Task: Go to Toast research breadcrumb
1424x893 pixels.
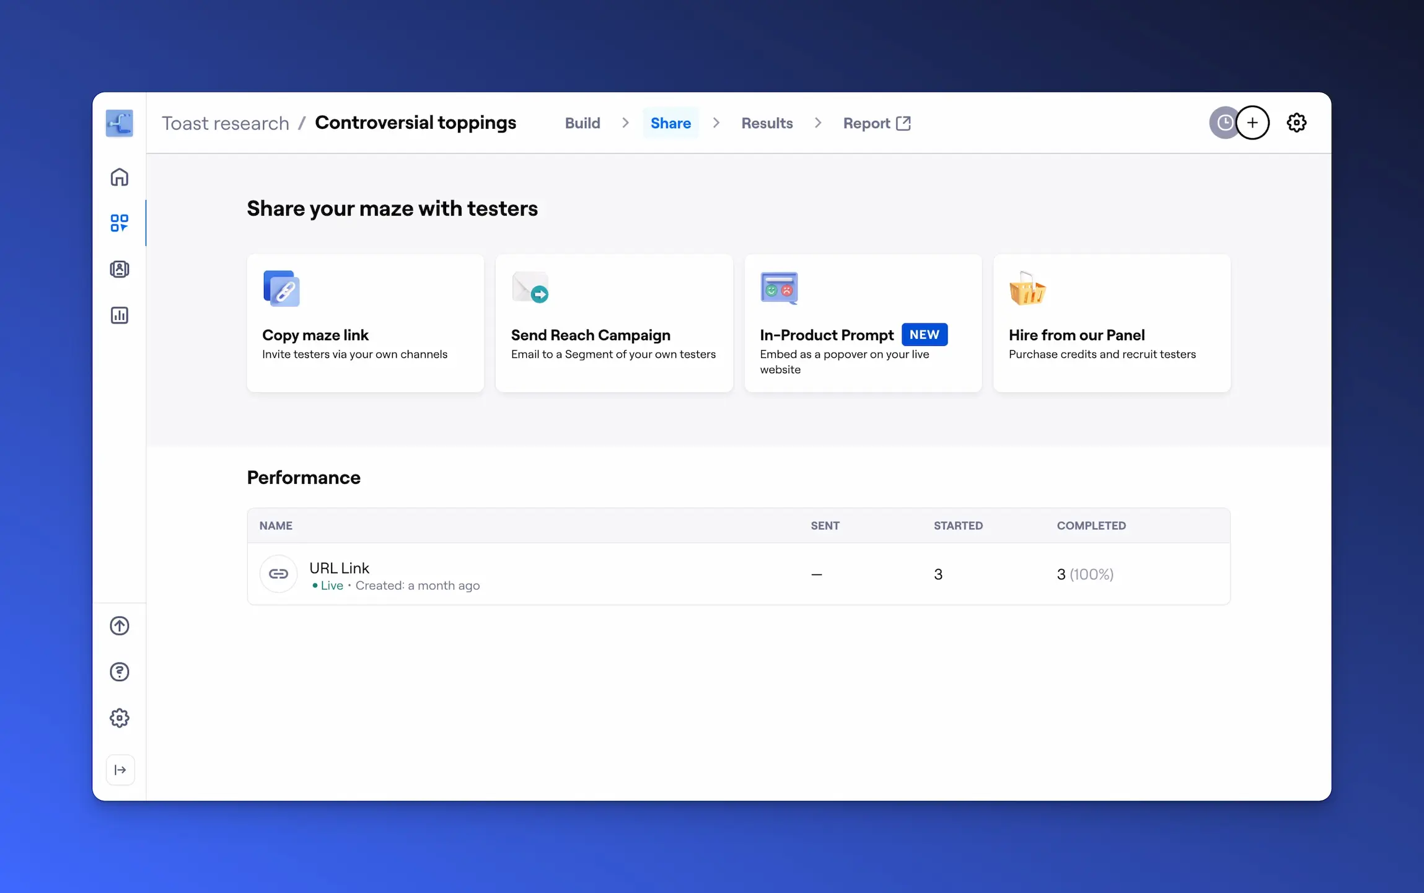Action: tap(226, 123)
